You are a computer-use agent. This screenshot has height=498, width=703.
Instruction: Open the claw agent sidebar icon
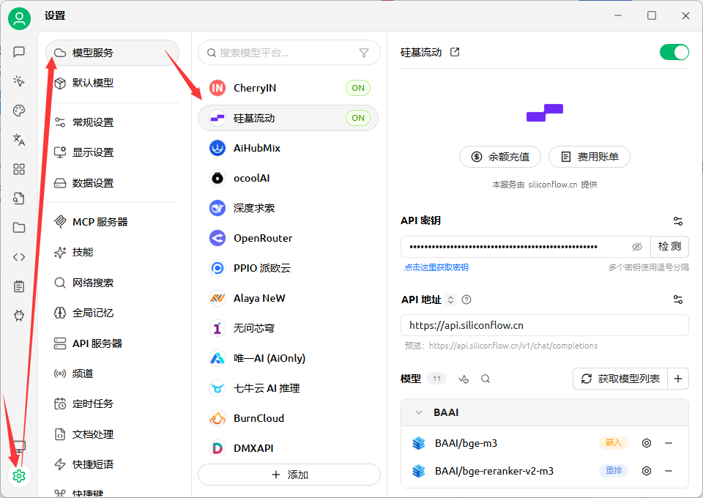click(x=19, y=316)
